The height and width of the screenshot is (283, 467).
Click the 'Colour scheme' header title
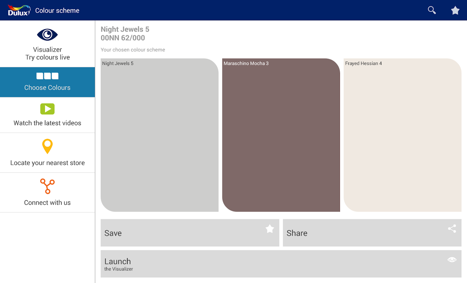pos(57,10)
